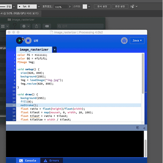Copy console output using the copy icon
This screenshot has width=163, height=163.
(138, 128)
